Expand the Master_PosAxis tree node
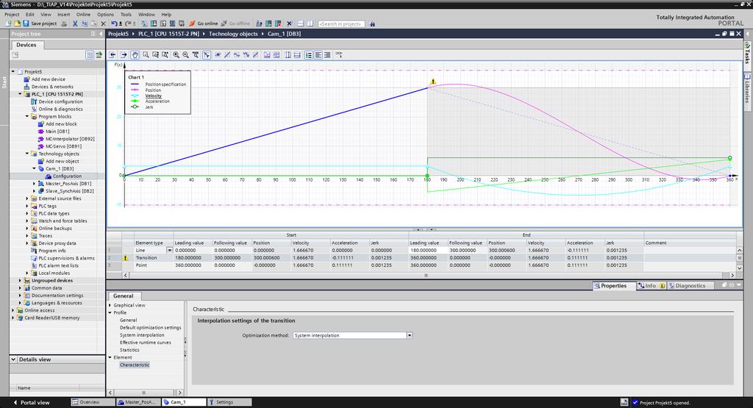Viewport: 753px width, 408px height. coord(34,183)
